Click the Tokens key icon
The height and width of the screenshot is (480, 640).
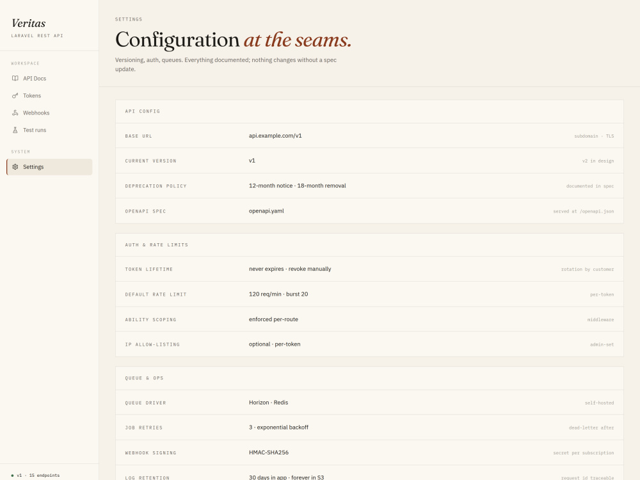(15, 95)
